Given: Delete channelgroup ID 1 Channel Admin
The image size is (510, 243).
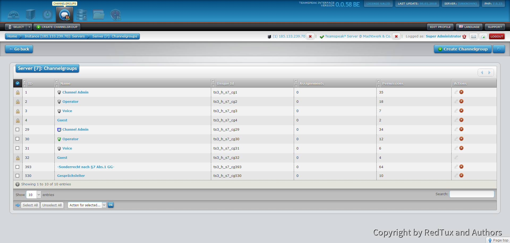Looking at the screenshot, I should 461,92.
